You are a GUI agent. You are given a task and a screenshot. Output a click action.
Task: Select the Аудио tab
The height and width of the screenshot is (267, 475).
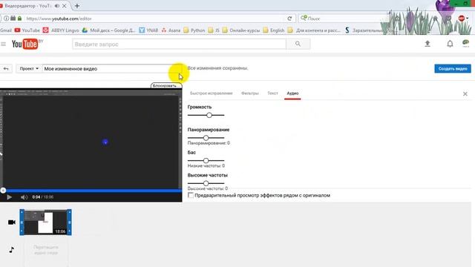coord(292,93)
